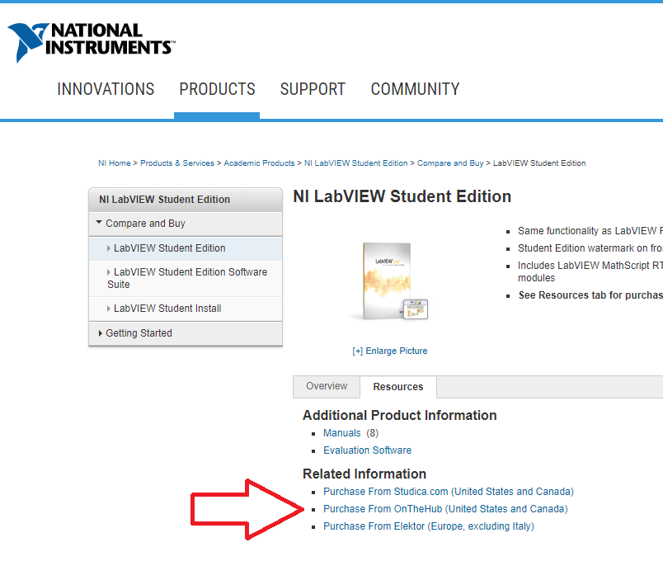The width and height of the screenshot is (663, 580).
Task: Click the Related Information heading
Action: [364, 474]
